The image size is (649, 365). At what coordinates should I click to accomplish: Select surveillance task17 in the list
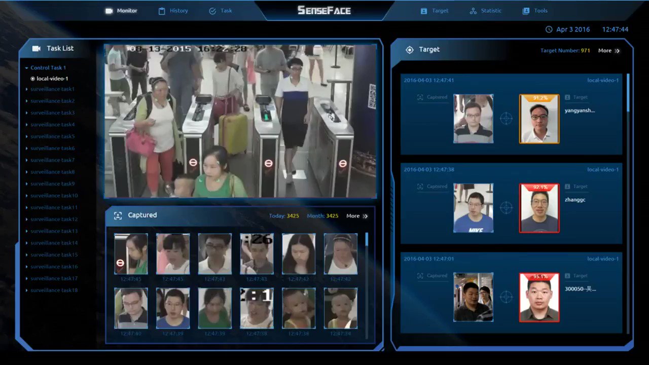[54, 278]
